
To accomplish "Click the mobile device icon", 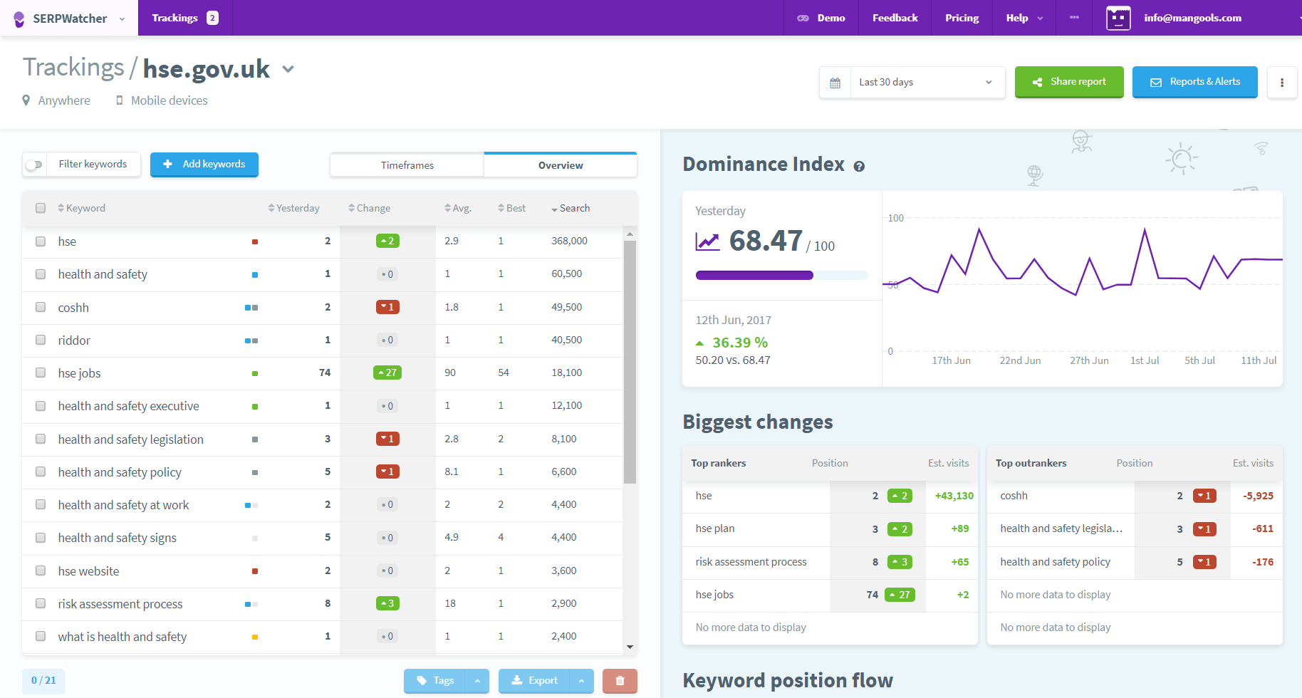I will pyautogui.click(x=120, y=100).
